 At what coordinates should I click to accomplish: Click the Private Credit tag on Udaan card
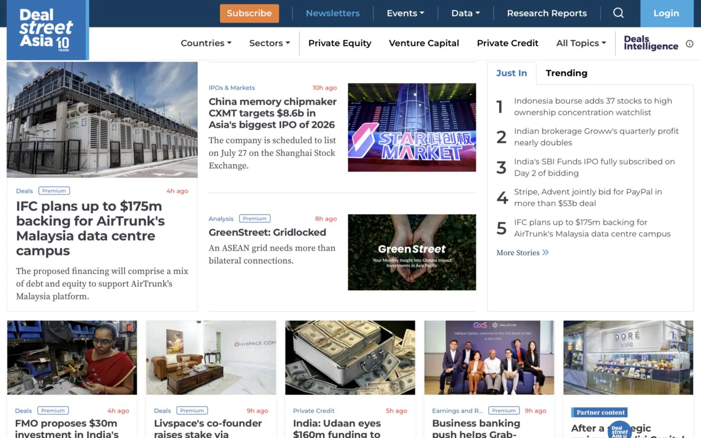(314, 411)
